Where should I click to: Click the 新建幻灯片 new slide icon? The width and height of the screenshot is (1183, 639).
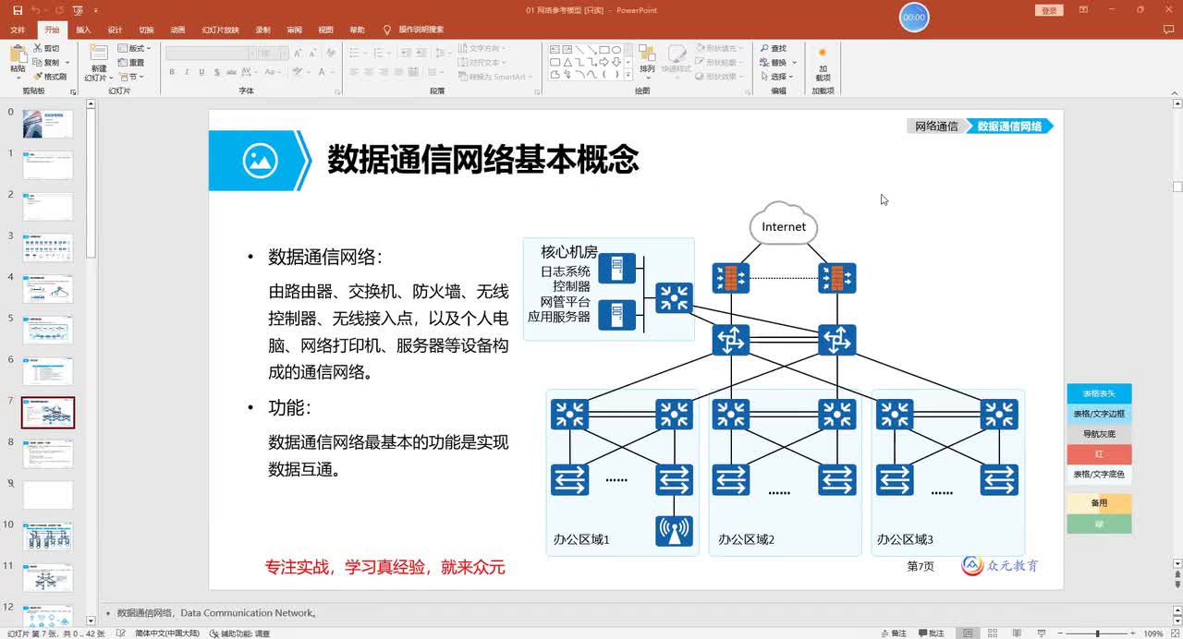coord(98,53)
